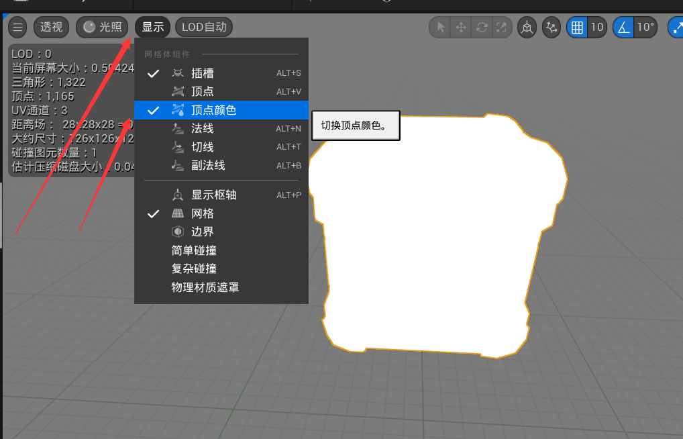683x439 pixels.
Task: Activate the translate move tool
Action: pos(461,28)
